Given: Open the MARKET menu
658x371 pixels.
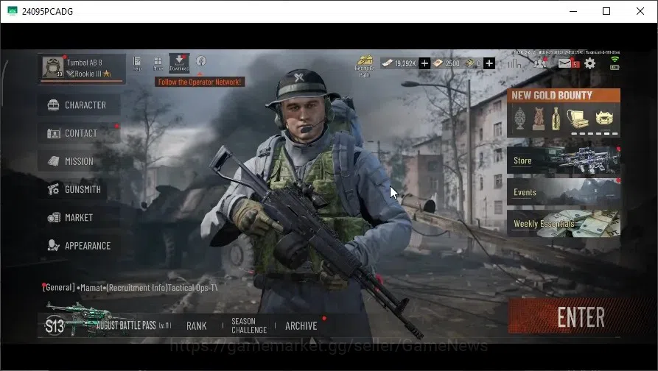Looking at the screenshot, I should tap(79, 218).
